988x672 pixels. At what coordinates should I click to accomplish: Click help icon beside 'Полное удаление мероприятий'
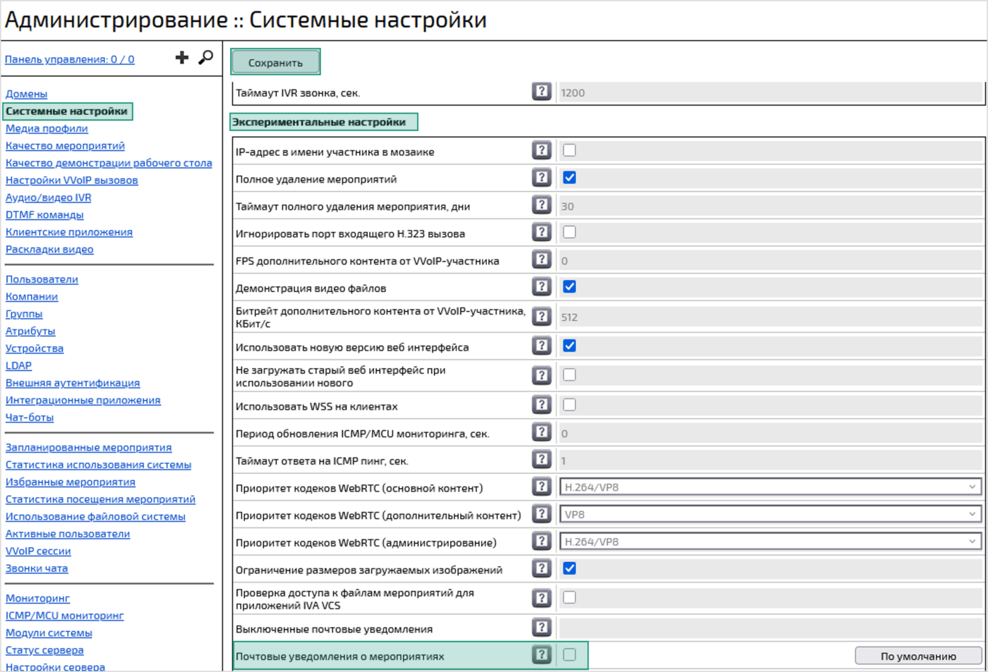[x=541, y=178]
